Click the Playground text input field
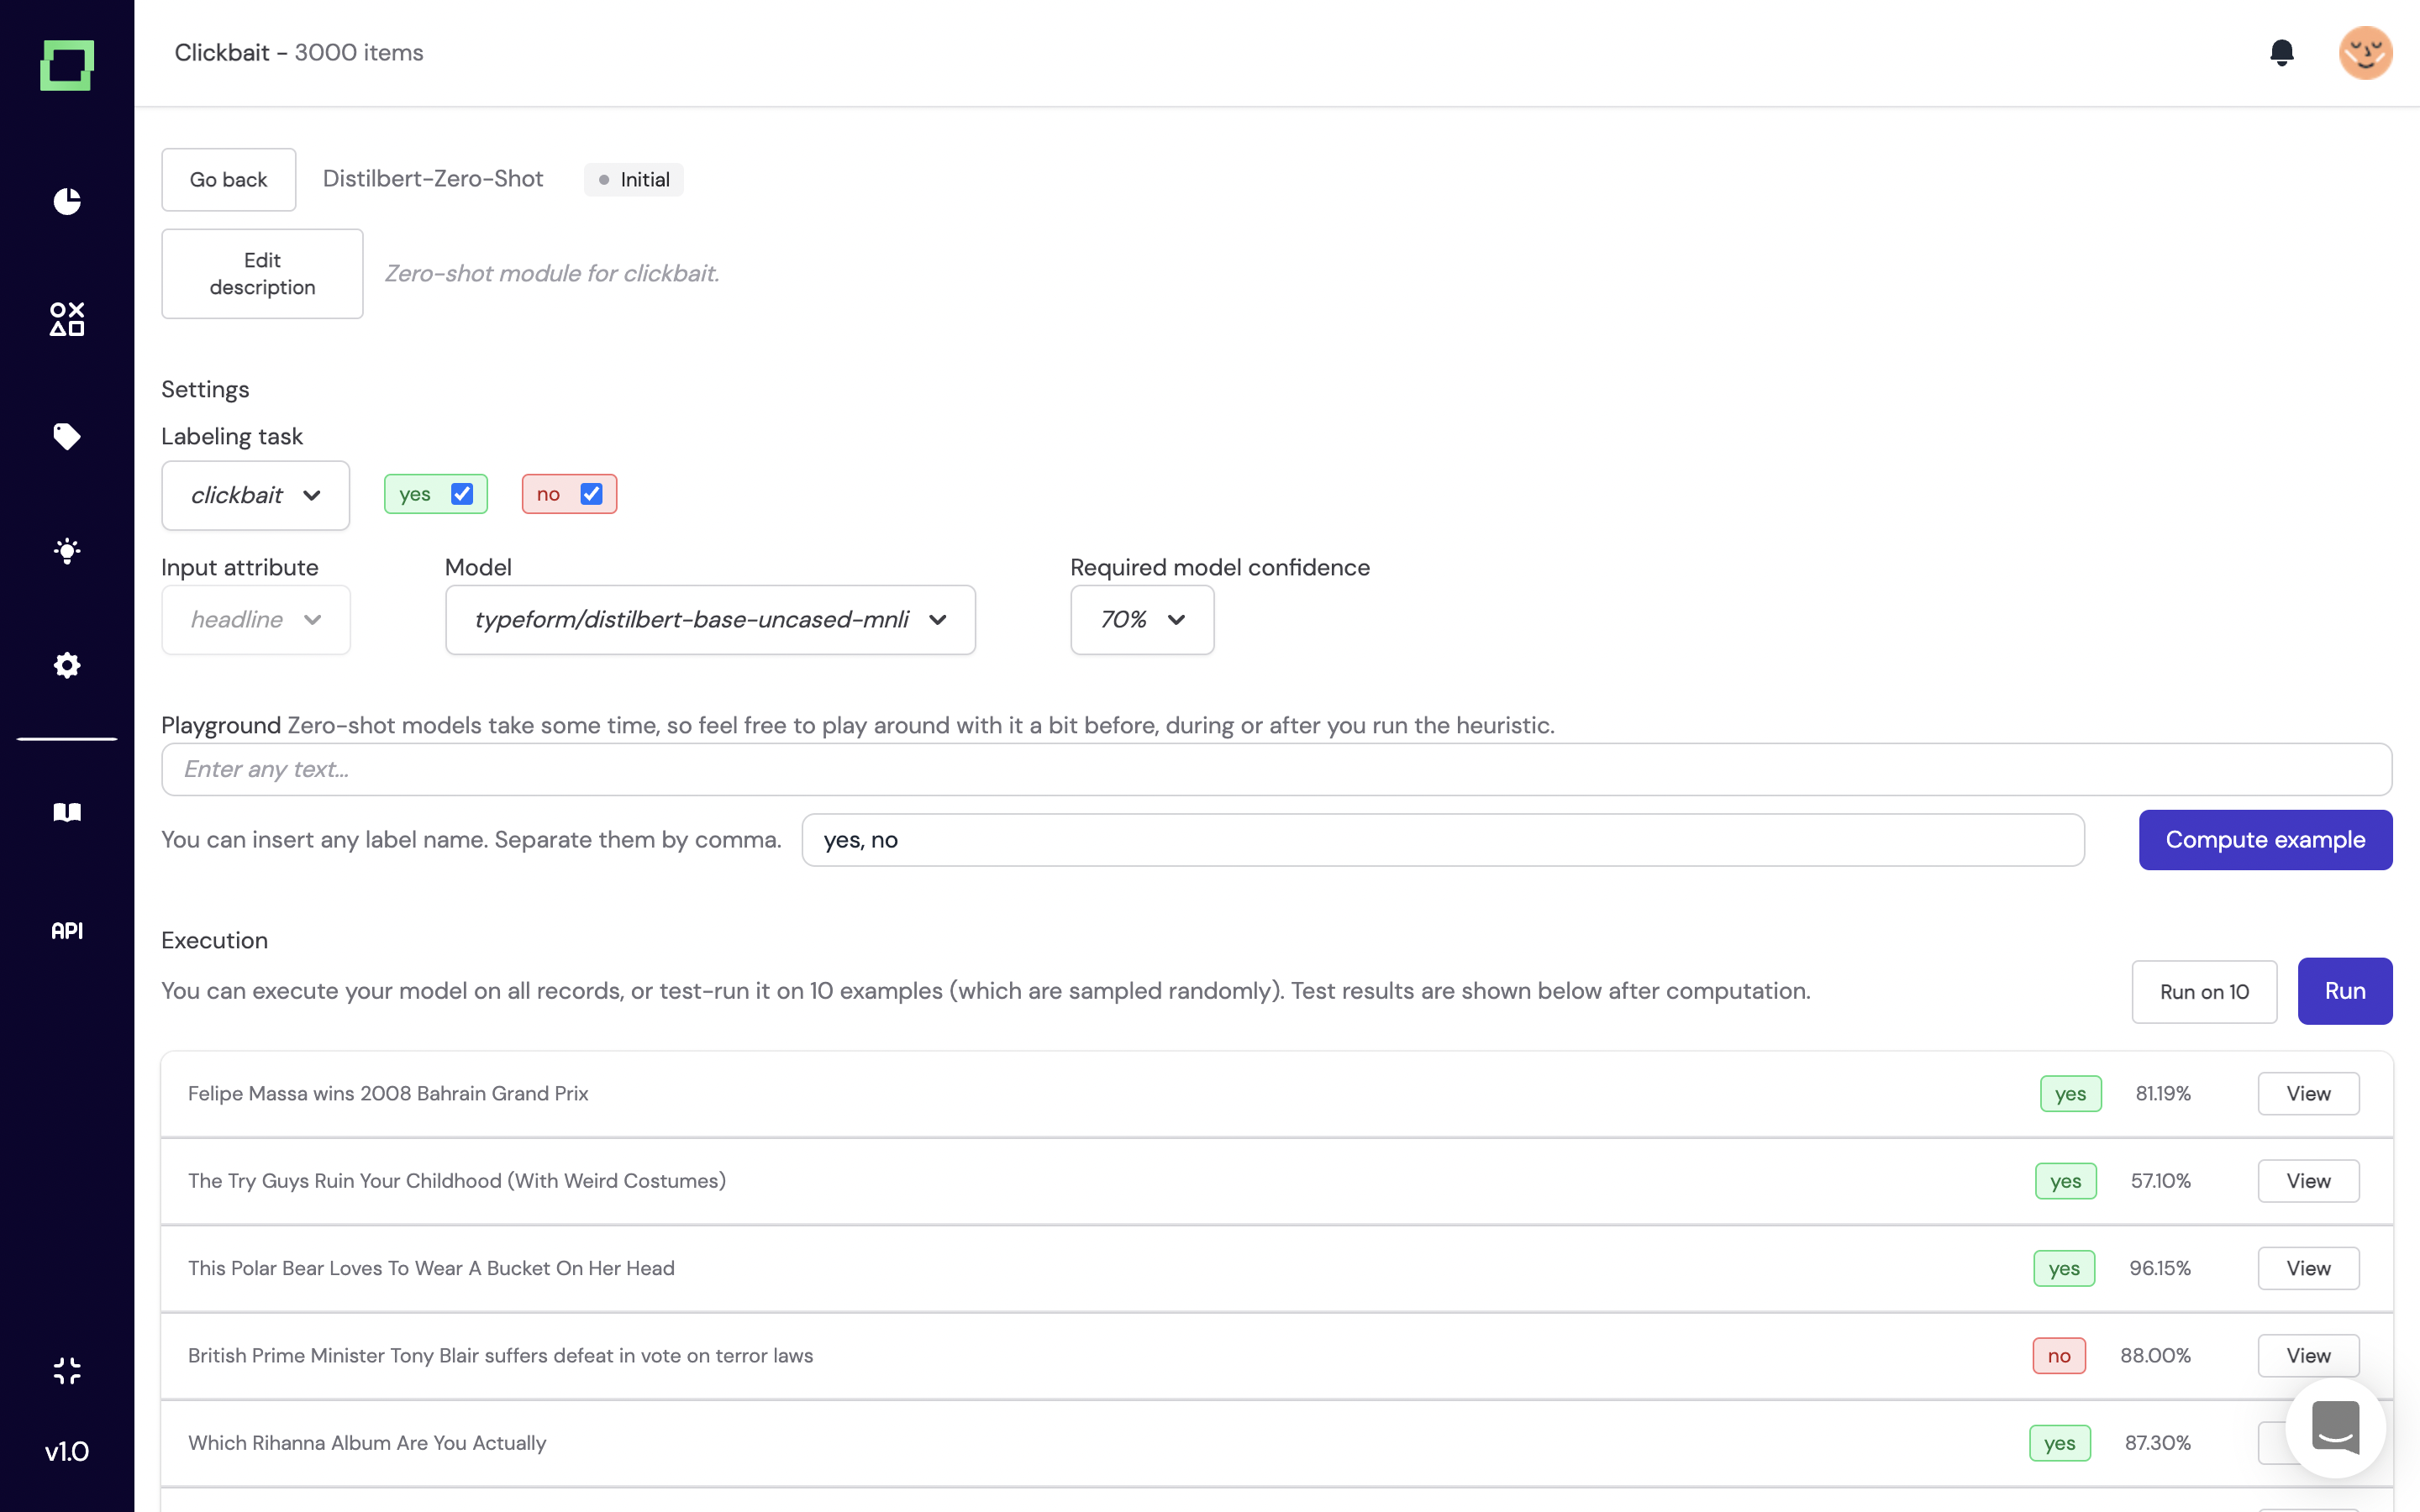The height and width of the screenshot is (1512, 2420). point(1276,769)
